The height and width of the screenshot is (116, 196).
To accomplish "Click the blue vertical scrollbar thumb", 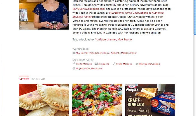I will pyautogui.click(x=195, y=17).
